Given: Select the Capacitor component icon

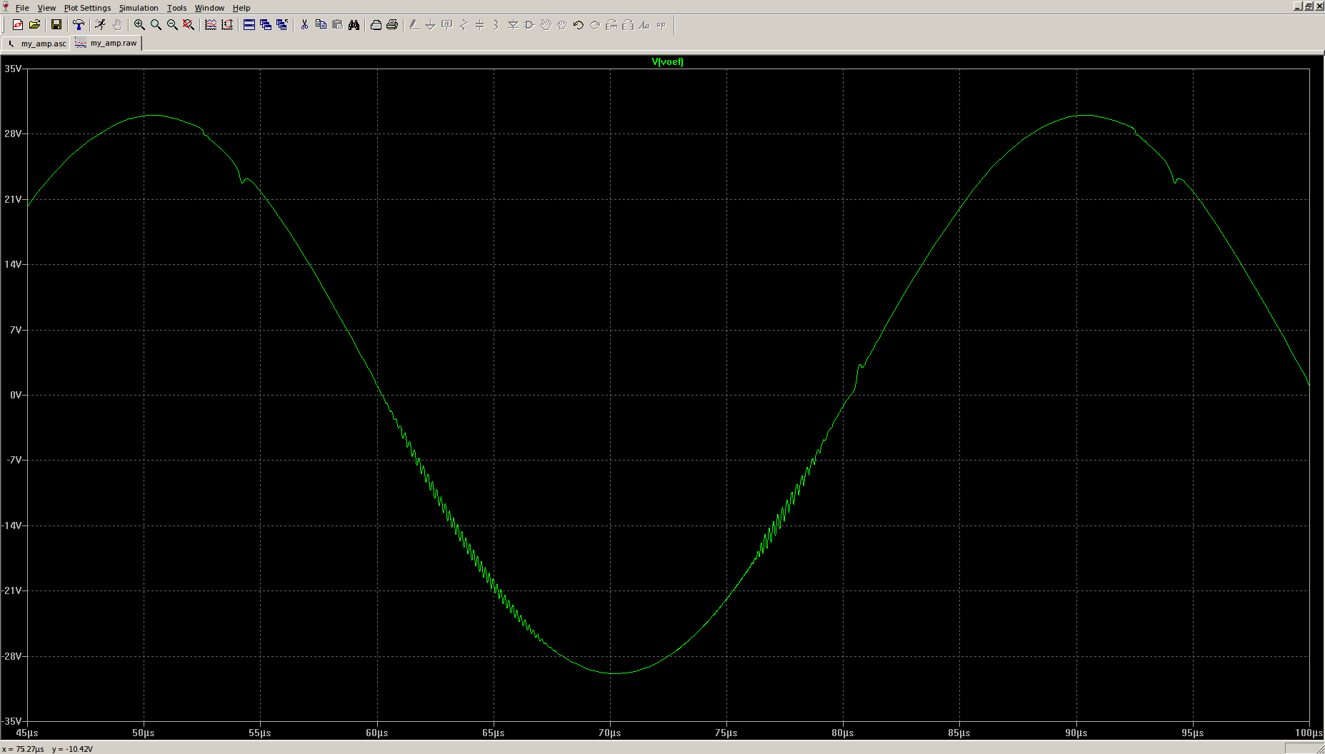Looking at the screenshot, I should tap(480, 25).
